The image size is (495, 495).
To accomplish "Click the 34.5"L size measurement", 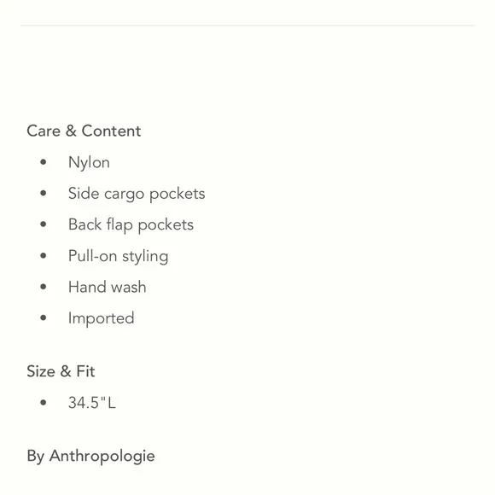I will (92, 403).
